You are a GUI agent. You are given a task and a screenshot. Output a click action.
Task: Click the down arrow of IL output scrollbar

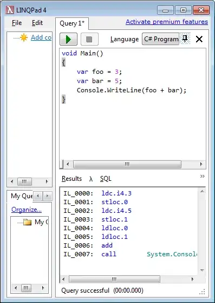coord(202,270)
